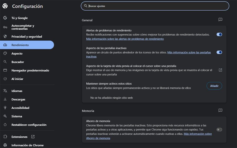The width and height of the screenshot is (237, 148).
Task: Click the Chrome logo beside Configuración
Action: pyautogui.click(x=5, y=6)
